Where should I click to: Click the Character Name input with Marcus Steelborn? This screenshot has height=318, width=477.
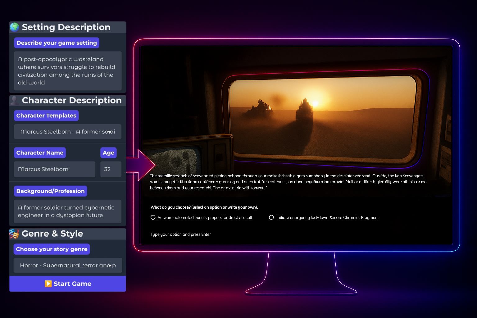(55, 169)
